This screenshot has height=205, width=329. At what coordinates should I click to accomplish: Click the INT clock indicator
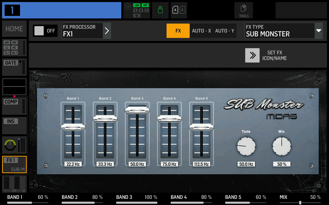[145, 5]
